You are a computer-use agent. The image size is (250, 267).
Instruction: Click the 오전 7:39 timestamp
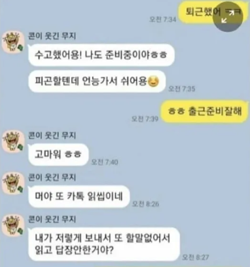pos(145,119)
